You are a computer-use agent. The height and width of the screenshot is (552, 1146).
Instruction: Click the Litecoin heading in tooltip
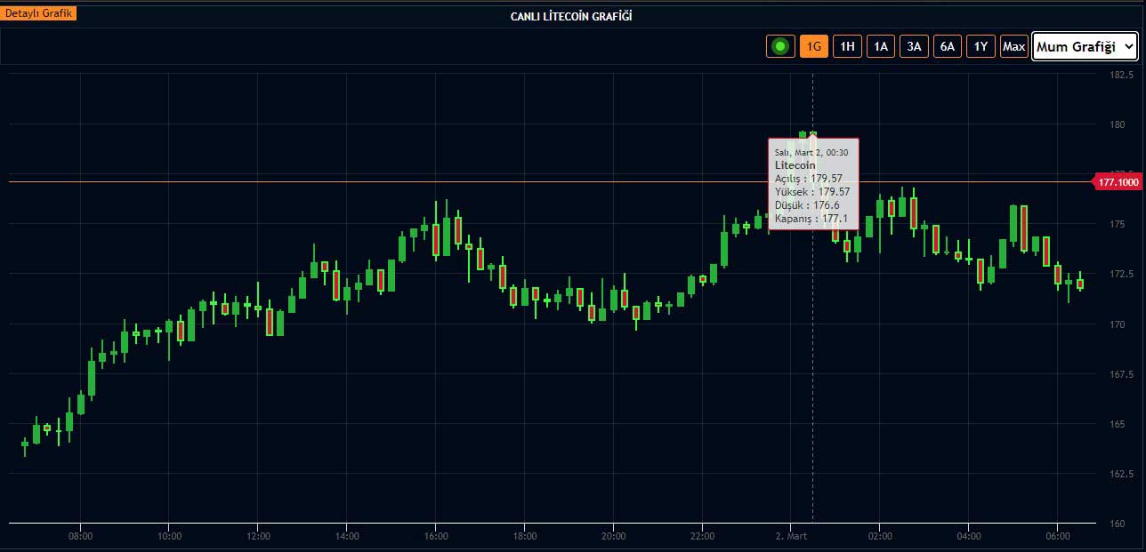coord(795,165)
